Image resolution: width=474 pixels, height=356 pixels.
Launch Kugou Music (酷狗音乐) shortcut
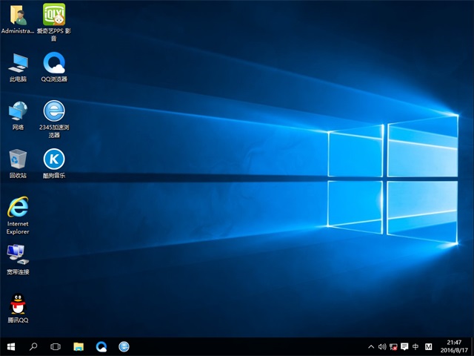(54, 159)
